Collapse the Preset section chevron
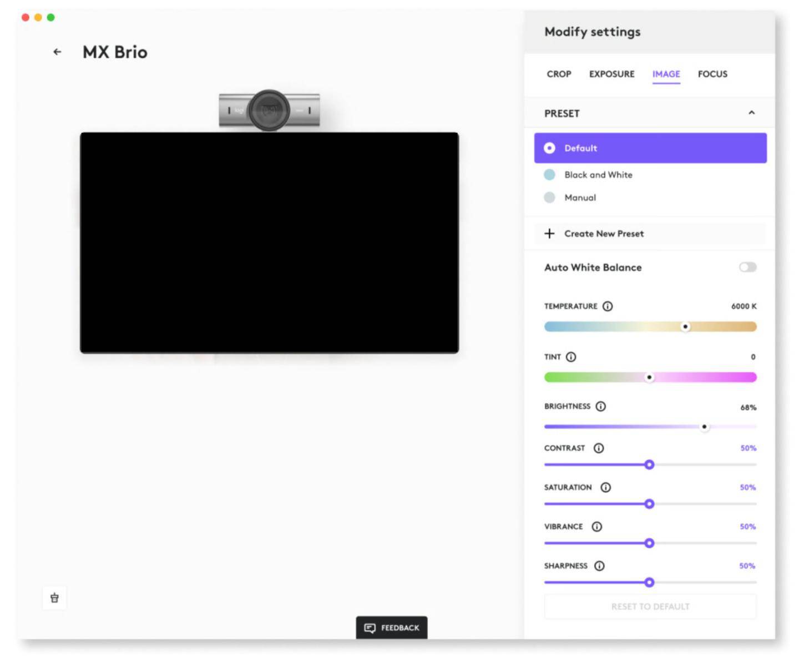The height and width of the screenshot is (656, 799). click(x=751, y=113)
